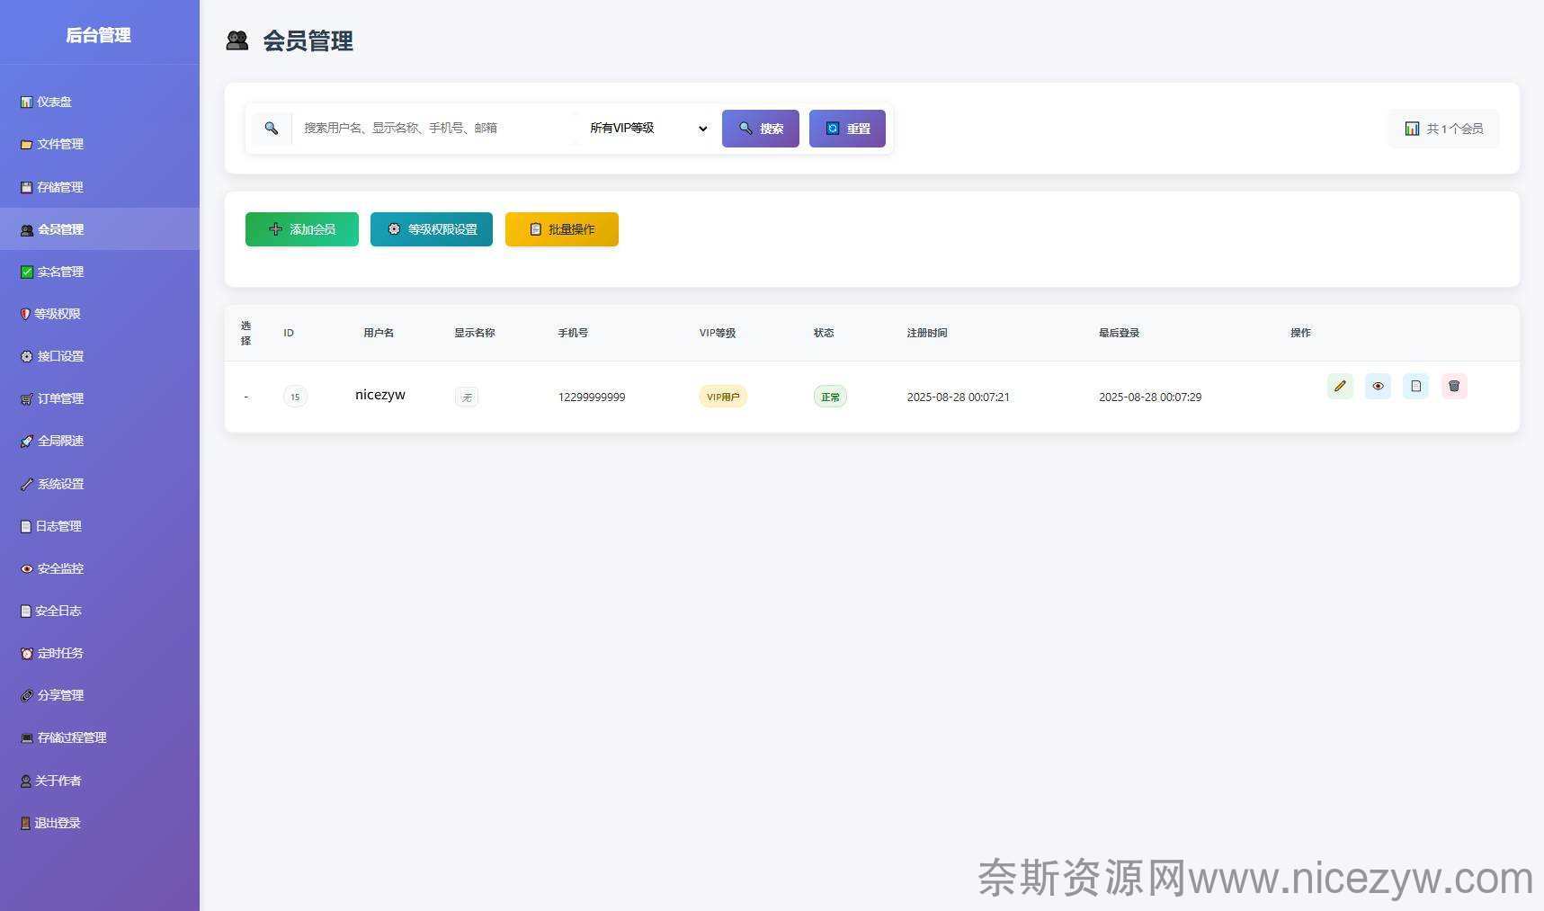The width and height of the screenshot is (1544, 911).
Task: Click the 添加会员 add member button
Action: pyautogui.click(x=302, y=229)
